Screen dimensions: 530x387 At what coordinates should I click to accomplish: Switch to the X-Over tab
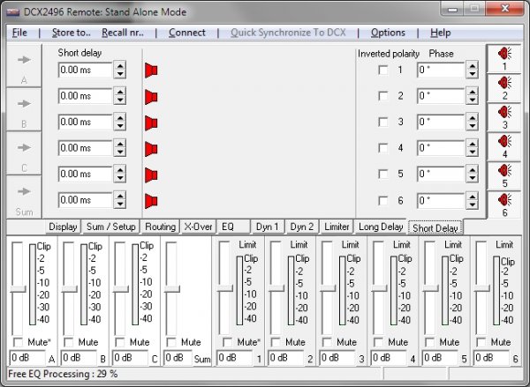pos(198,227)
